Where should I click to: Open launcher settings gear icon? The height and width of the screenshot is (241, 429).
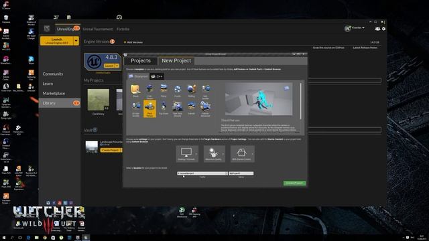[x=383, y=29]
